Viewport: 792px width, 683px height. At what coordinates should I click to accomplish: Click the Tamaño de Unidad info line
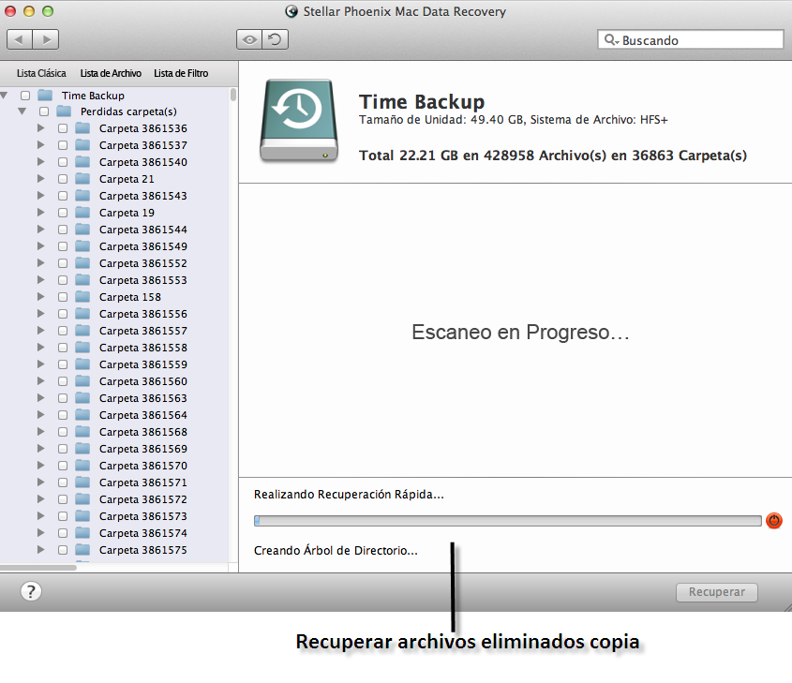coord(514,120)
